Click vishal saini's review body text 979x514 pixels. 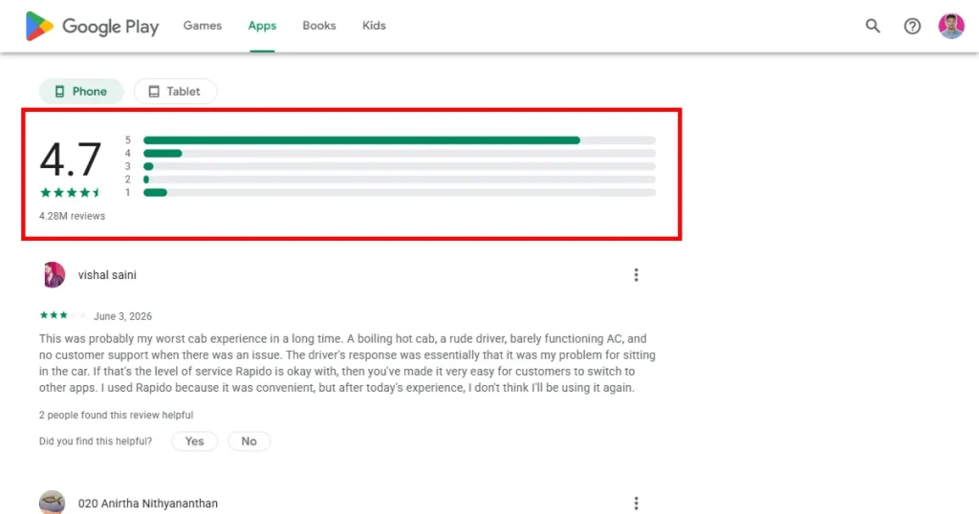(347, 363)
